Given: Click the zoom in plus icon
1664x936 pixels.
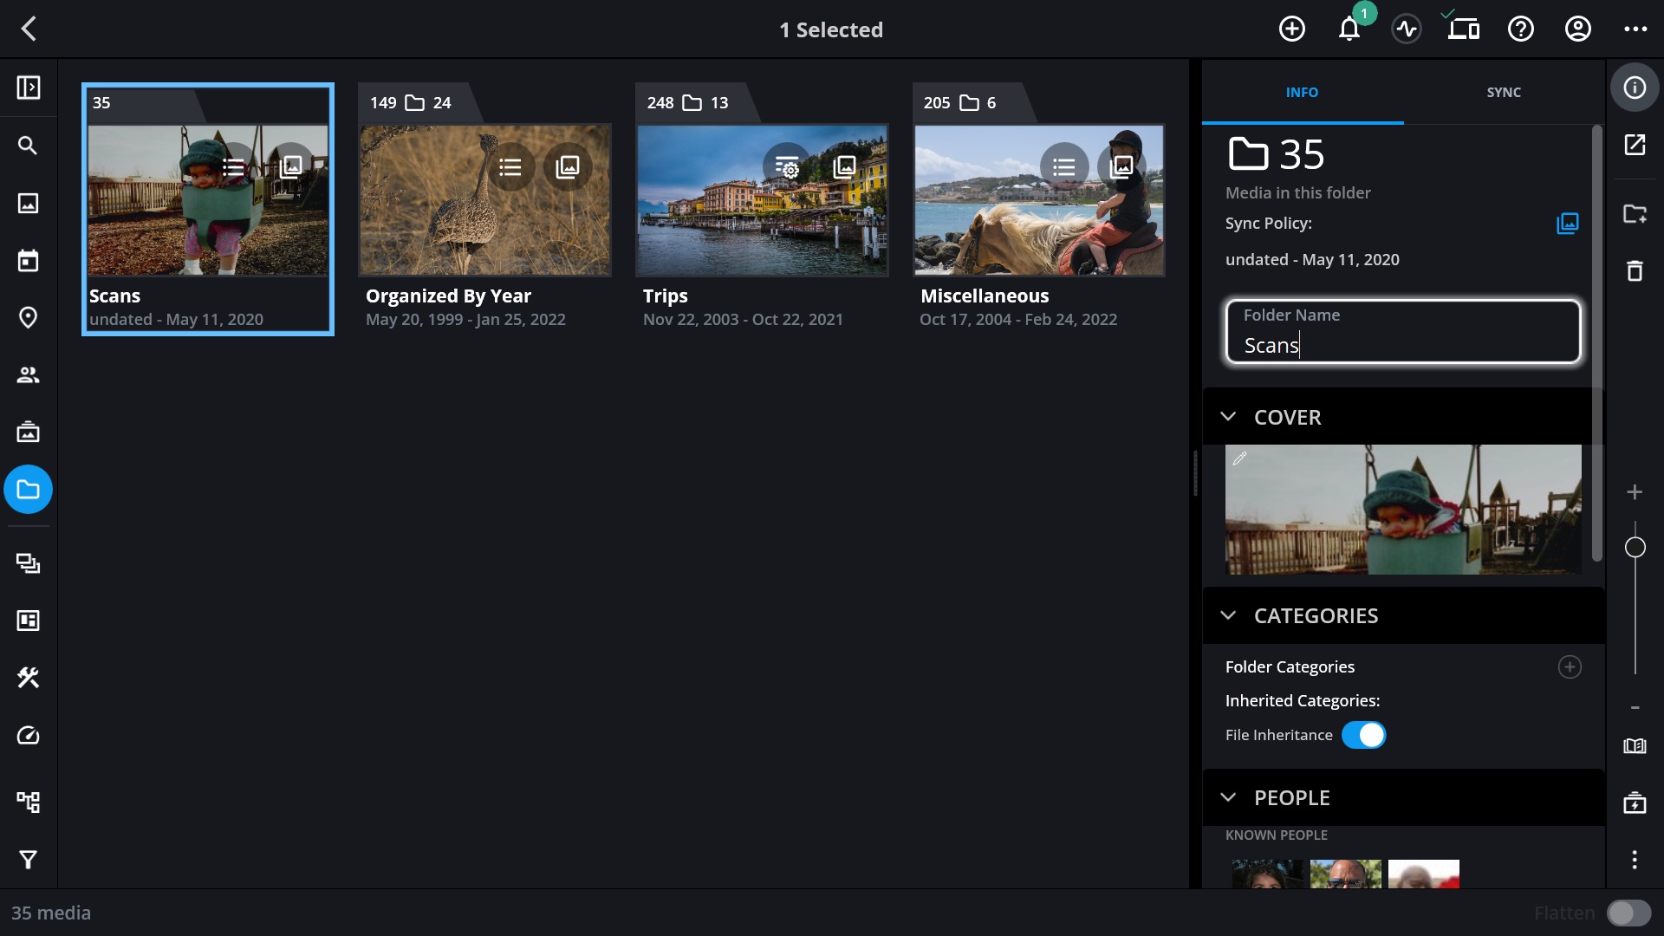Looking at the screenshot, I should [1635, 492].
